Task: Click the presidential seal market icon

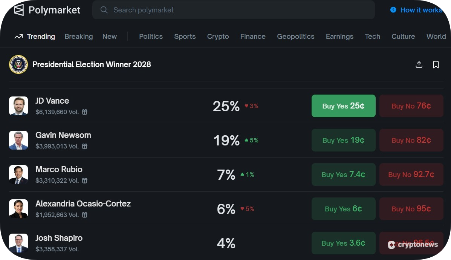Action: [x=18, y=64]
